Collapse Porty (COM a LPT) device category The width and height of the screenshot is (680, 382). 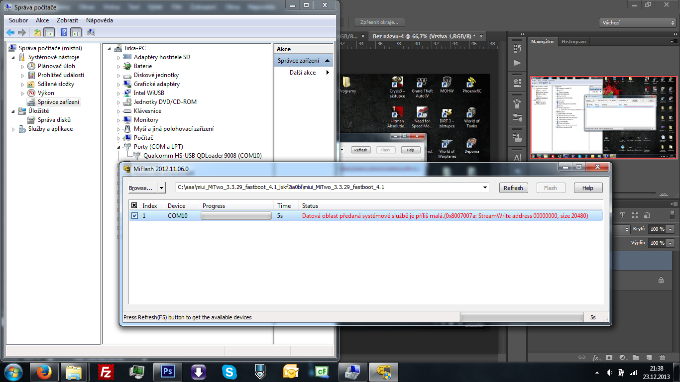point(118,147)
